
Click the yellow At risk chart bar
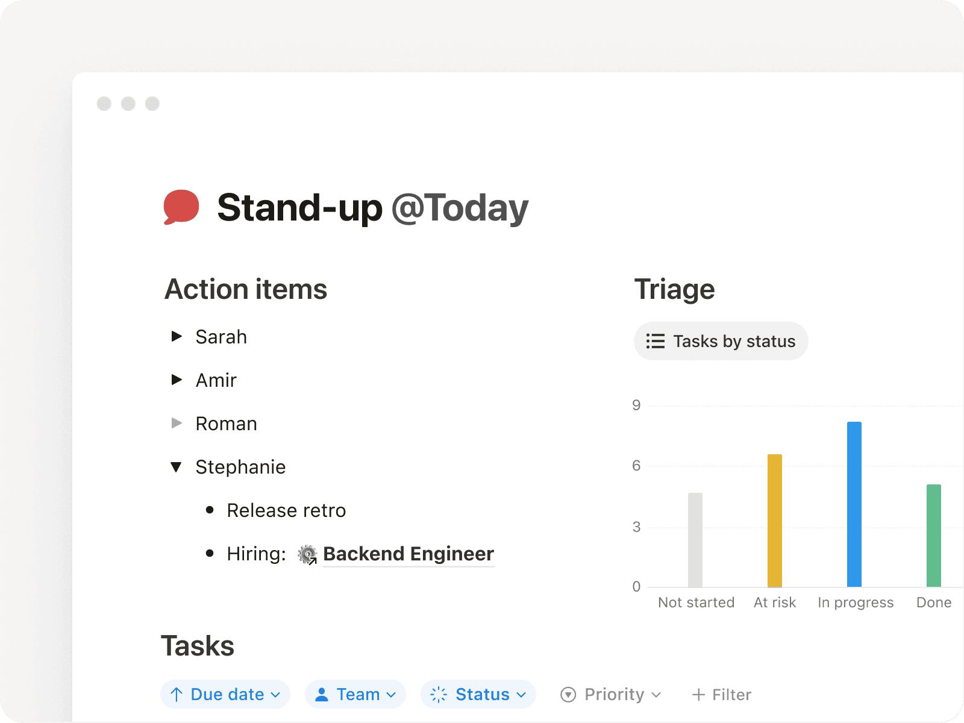click(775, 521)
